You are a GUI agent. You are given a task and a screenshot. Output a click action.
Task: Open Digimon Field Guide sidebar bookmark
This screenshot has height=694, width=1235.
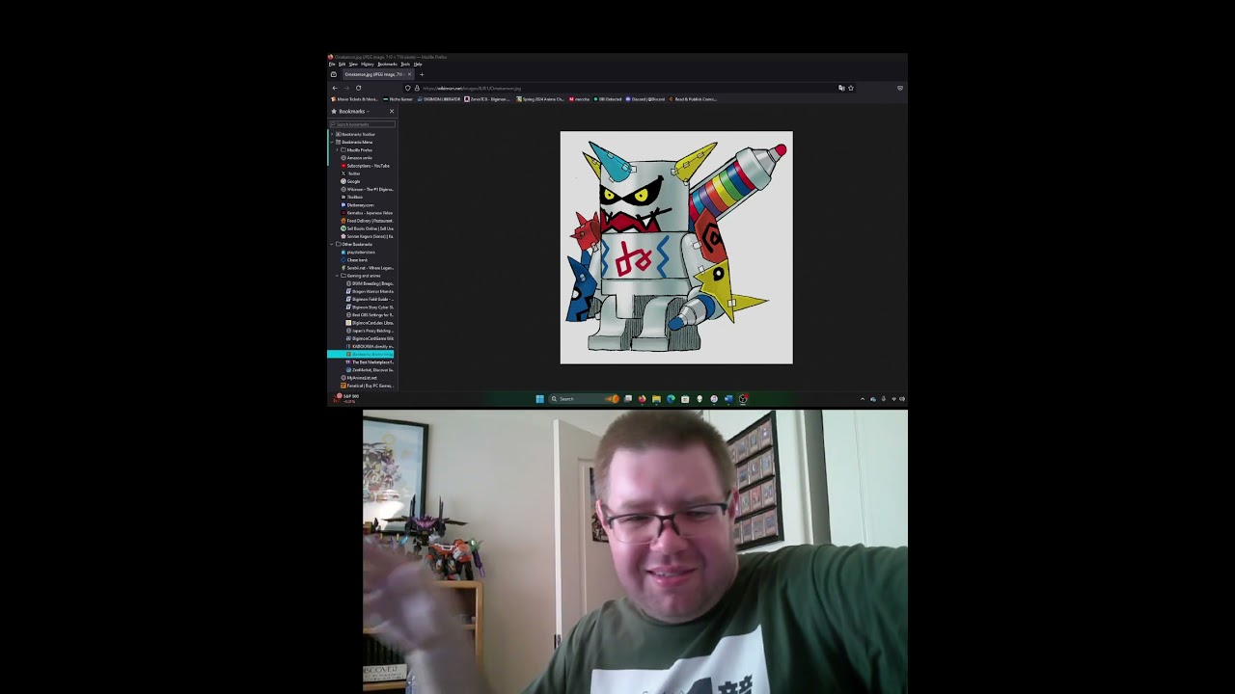point(370,299)
